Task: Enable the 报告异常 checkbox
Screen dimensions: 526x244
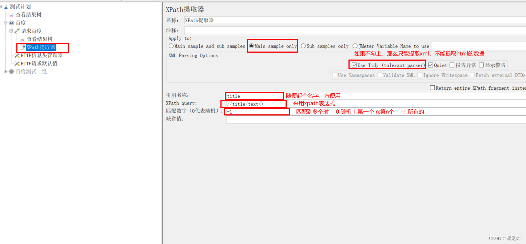Action: coord(452,65)
